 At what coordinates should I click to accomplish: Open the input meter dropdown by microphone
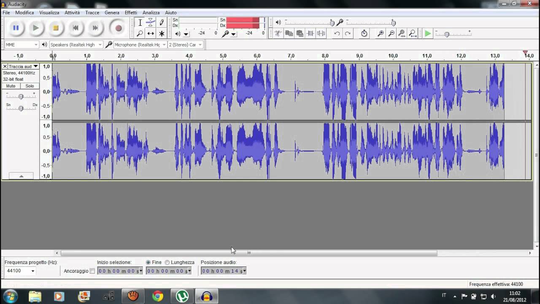click(234, 34)
